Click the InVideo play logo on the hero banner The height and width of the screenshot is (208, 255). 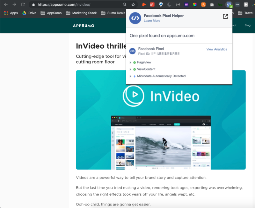[x=133, y=96]
